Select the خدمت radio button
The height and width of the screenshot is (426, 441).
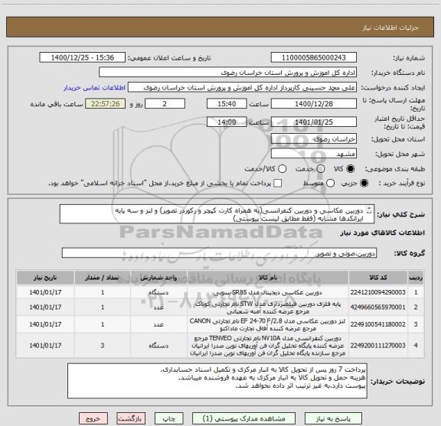(x=321, y=168)
